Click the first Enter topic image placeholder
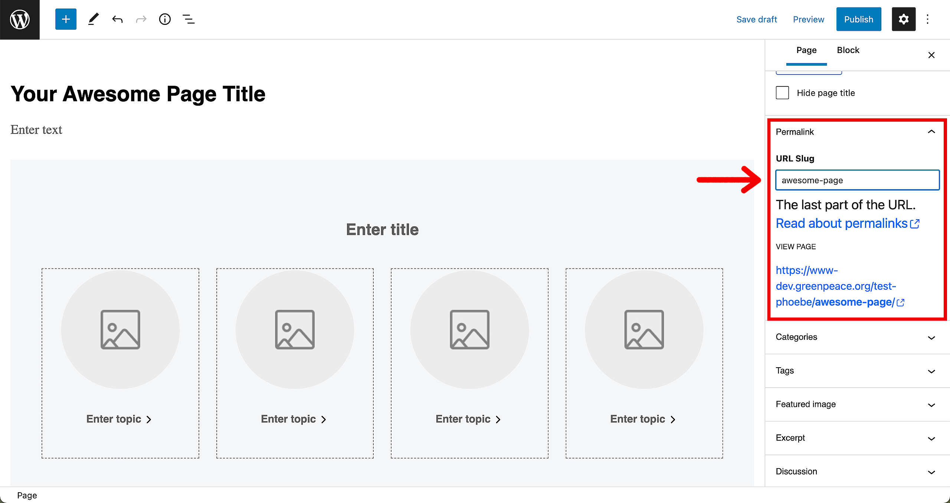The width and height of the screenshot is (950, 503). tap(120, 329)
